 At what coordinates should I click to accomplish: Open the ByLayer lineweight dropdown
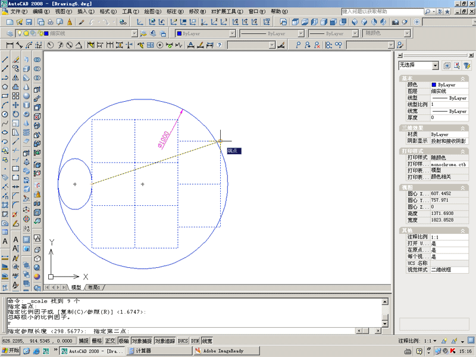click(x=355, y=33)
